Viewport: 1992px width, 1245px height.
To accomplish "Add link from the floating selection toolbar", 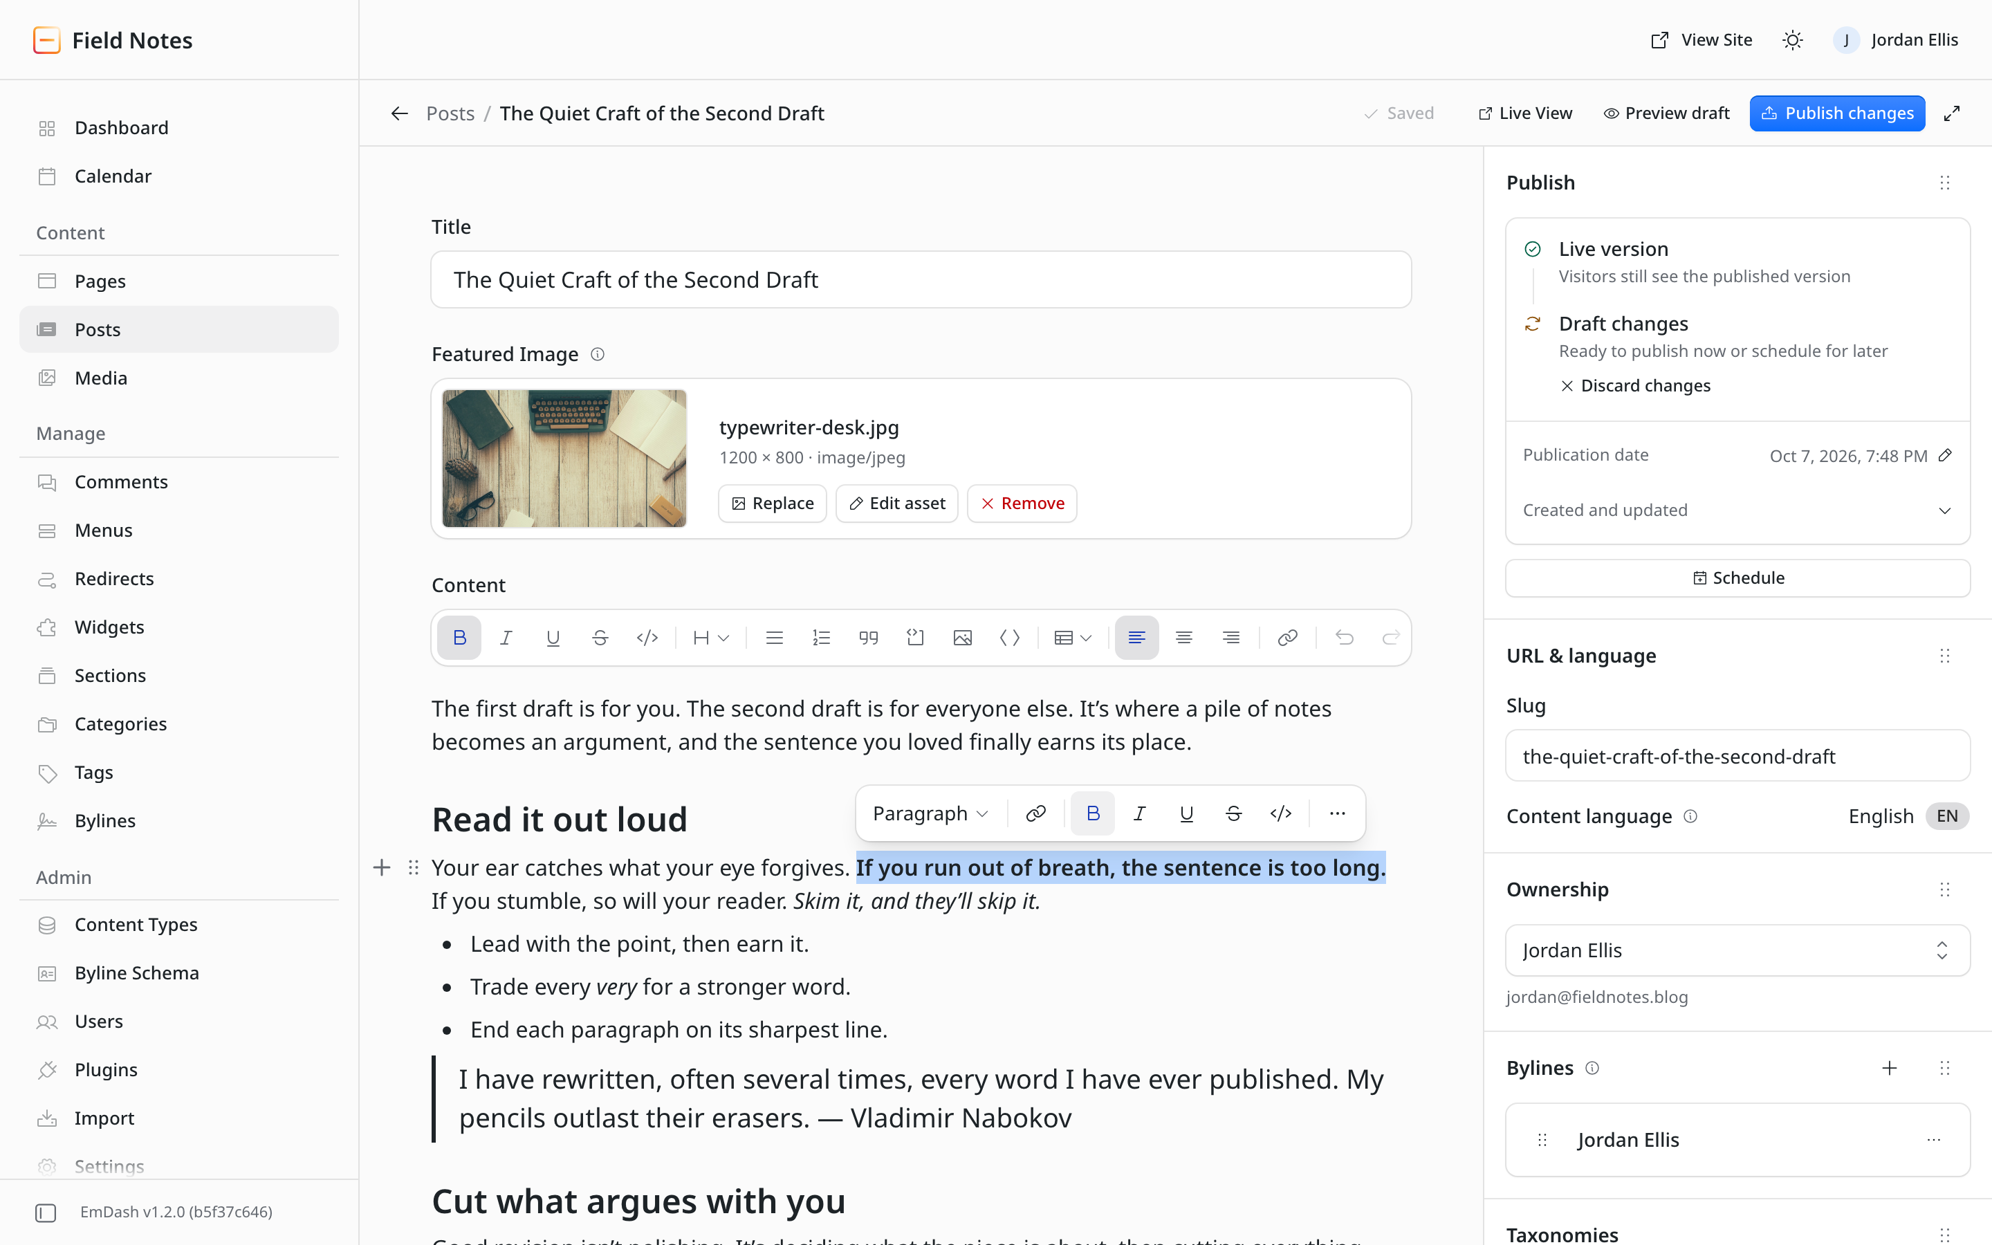I will click(x=1035, y=813).
